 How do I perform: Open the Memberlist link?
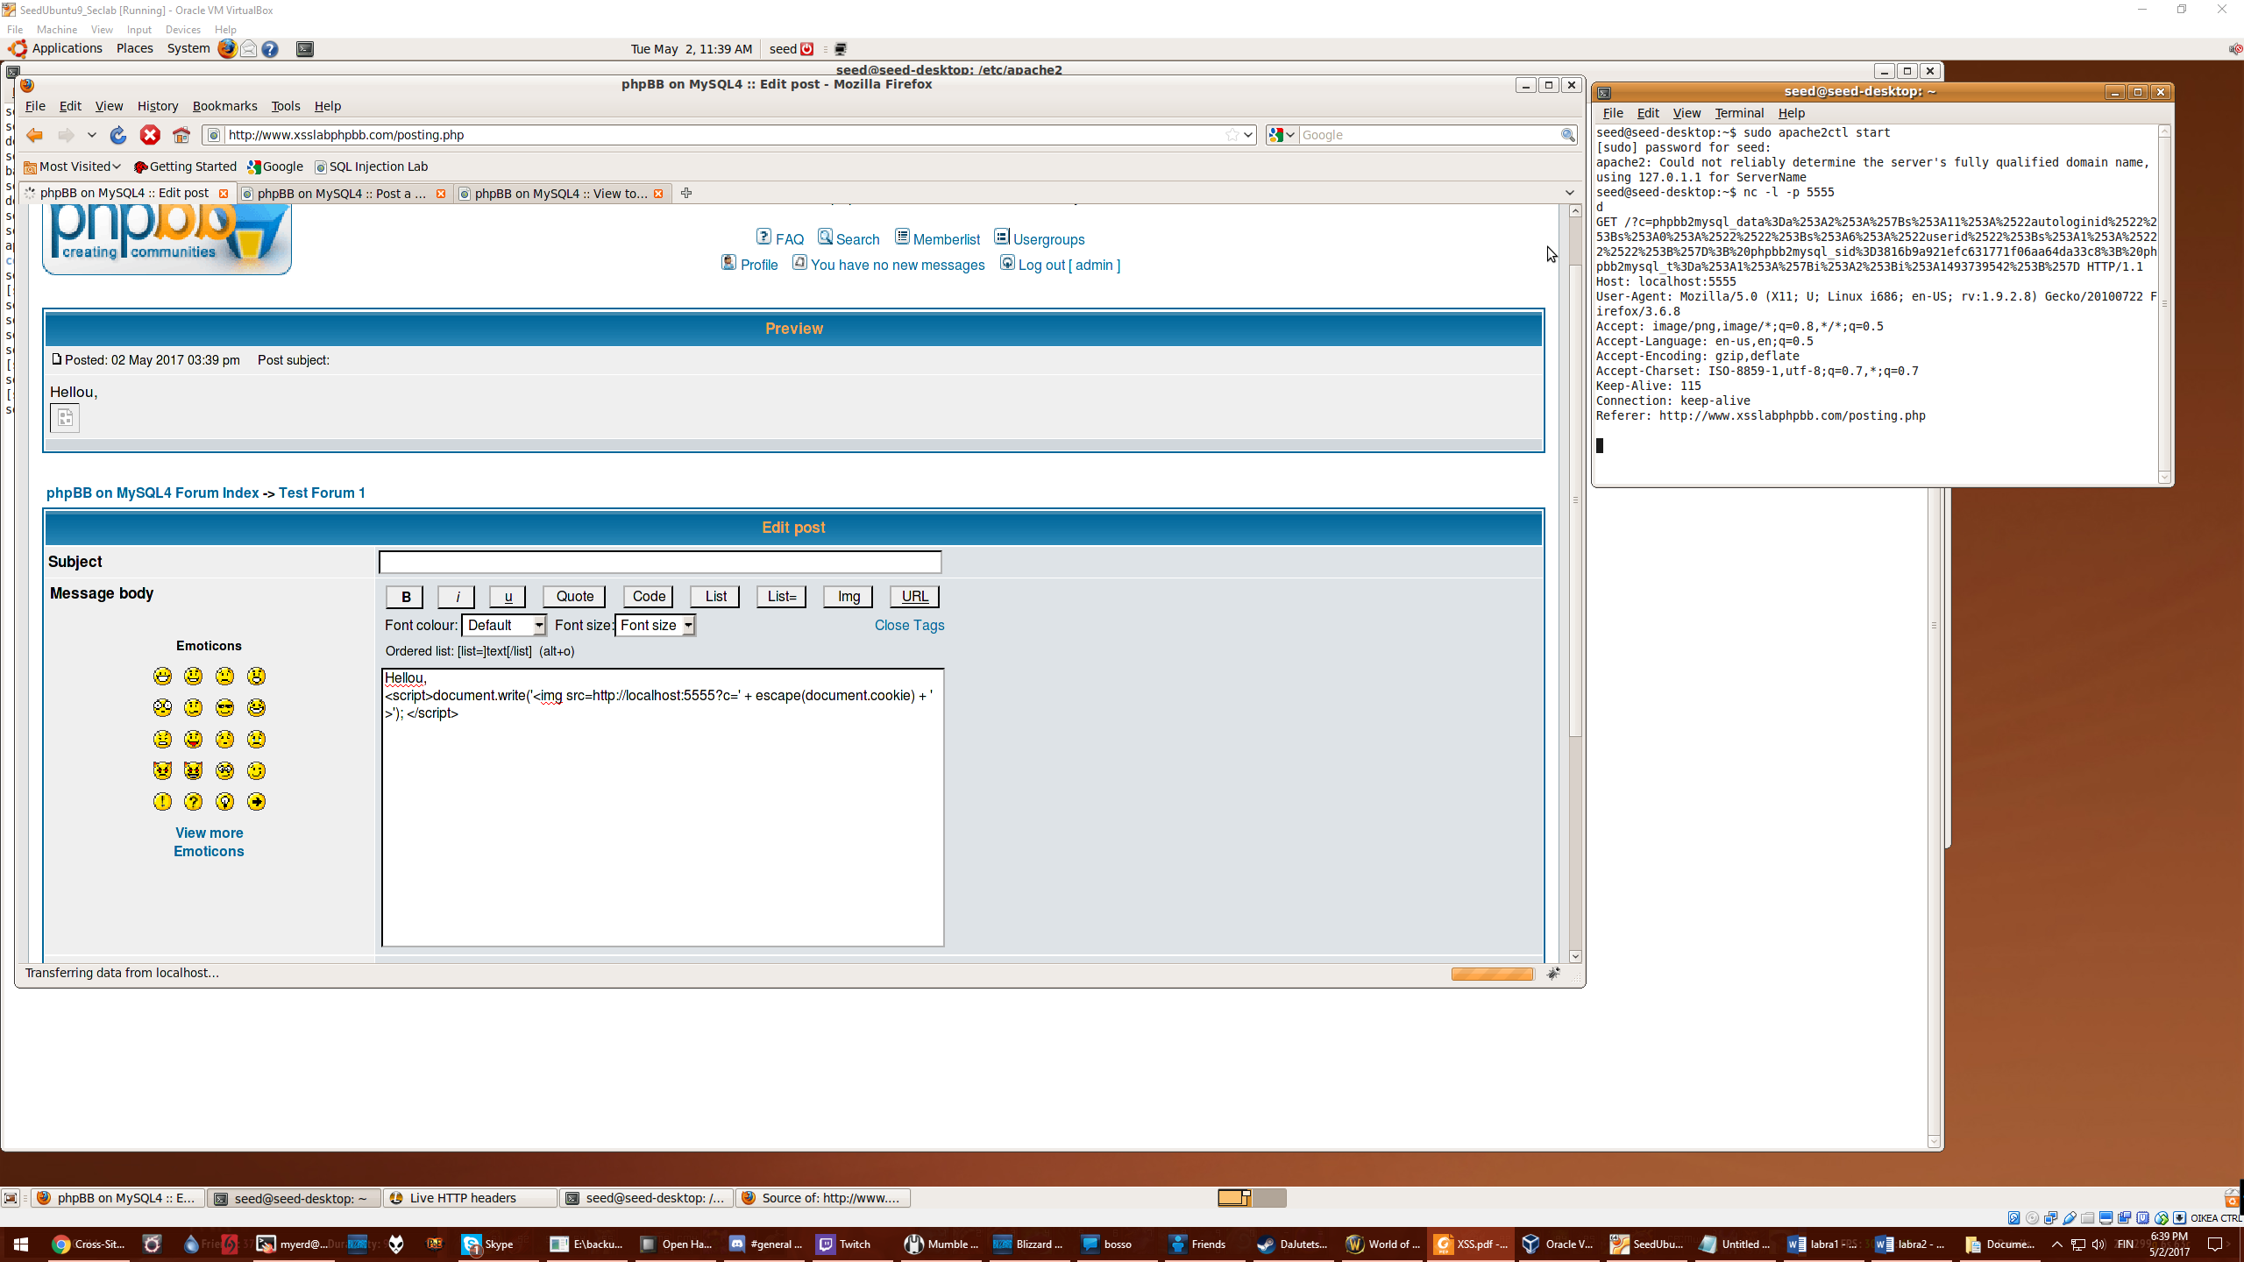(x=946, y=239)
